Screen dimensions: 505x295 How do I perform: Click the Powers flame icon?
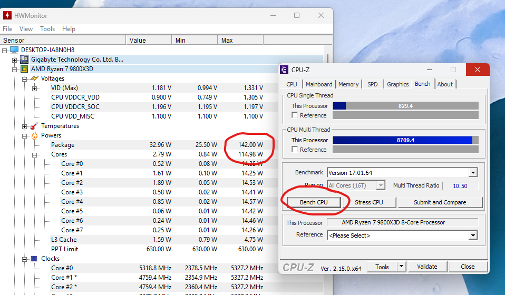pos(34,135)
